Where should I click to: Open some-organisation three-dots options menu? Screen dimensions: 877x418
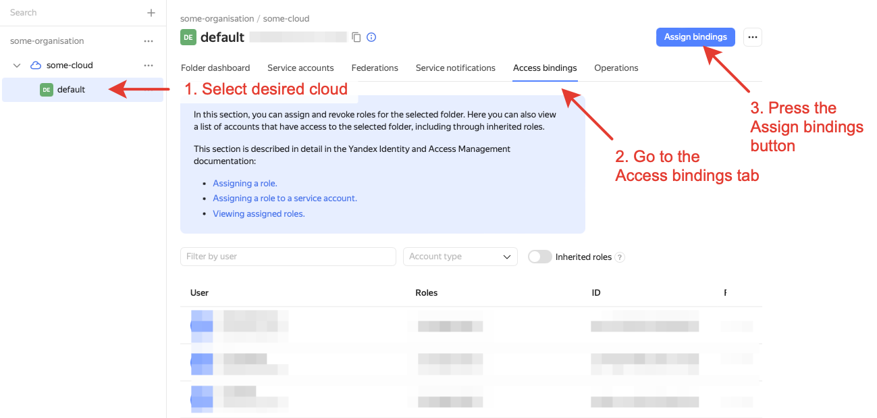[x=149, y=41]
